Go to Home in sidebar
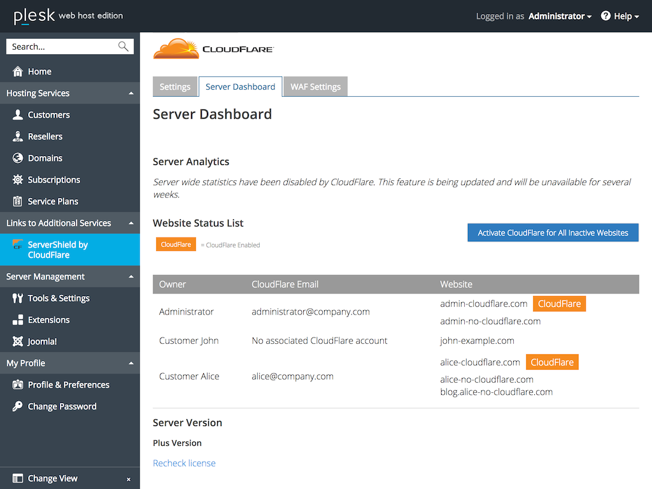Screen dimensions: 652x489 pos(70,71)
